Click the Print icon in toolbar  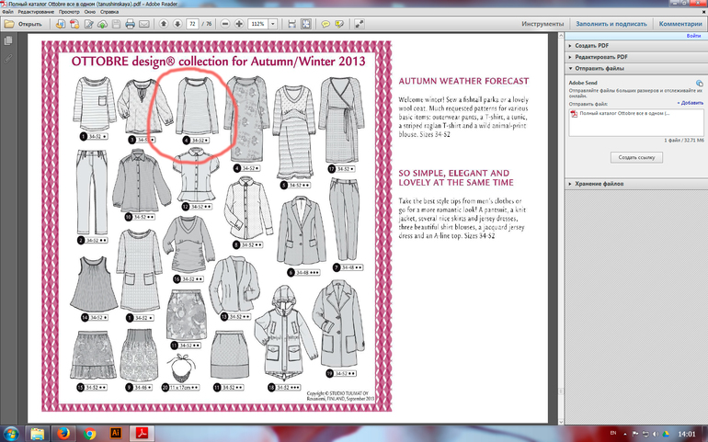[130, 23]
